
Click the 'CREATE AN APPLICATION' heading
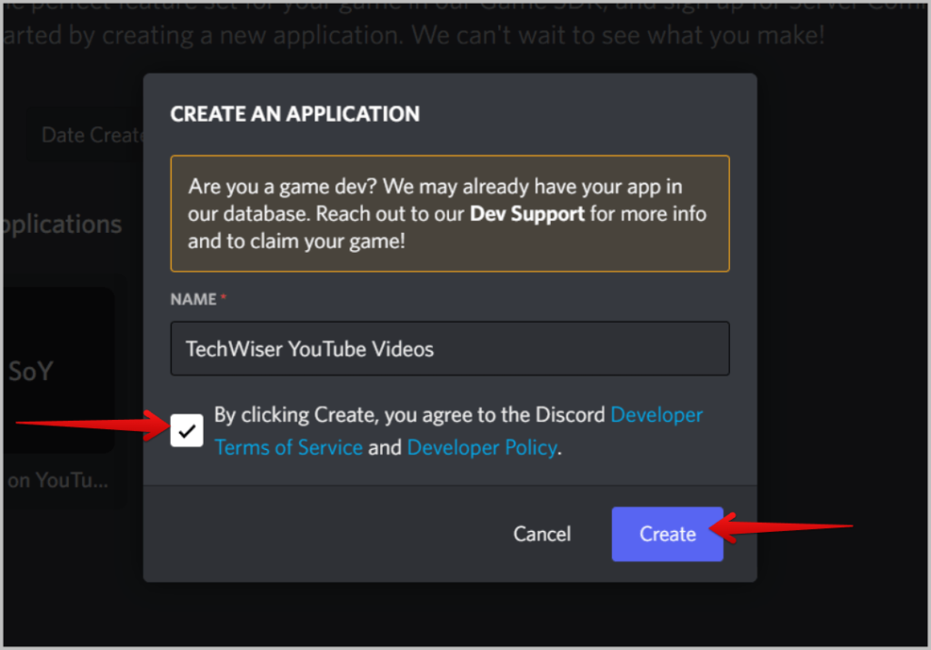tap(295, 114)
